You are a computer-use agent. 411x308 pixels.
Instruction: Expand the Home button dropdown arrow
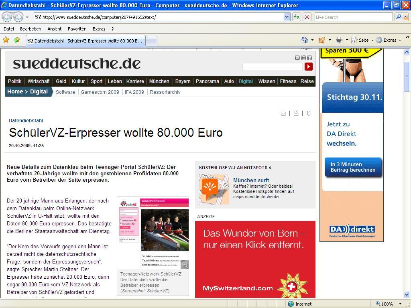point(312,40)
